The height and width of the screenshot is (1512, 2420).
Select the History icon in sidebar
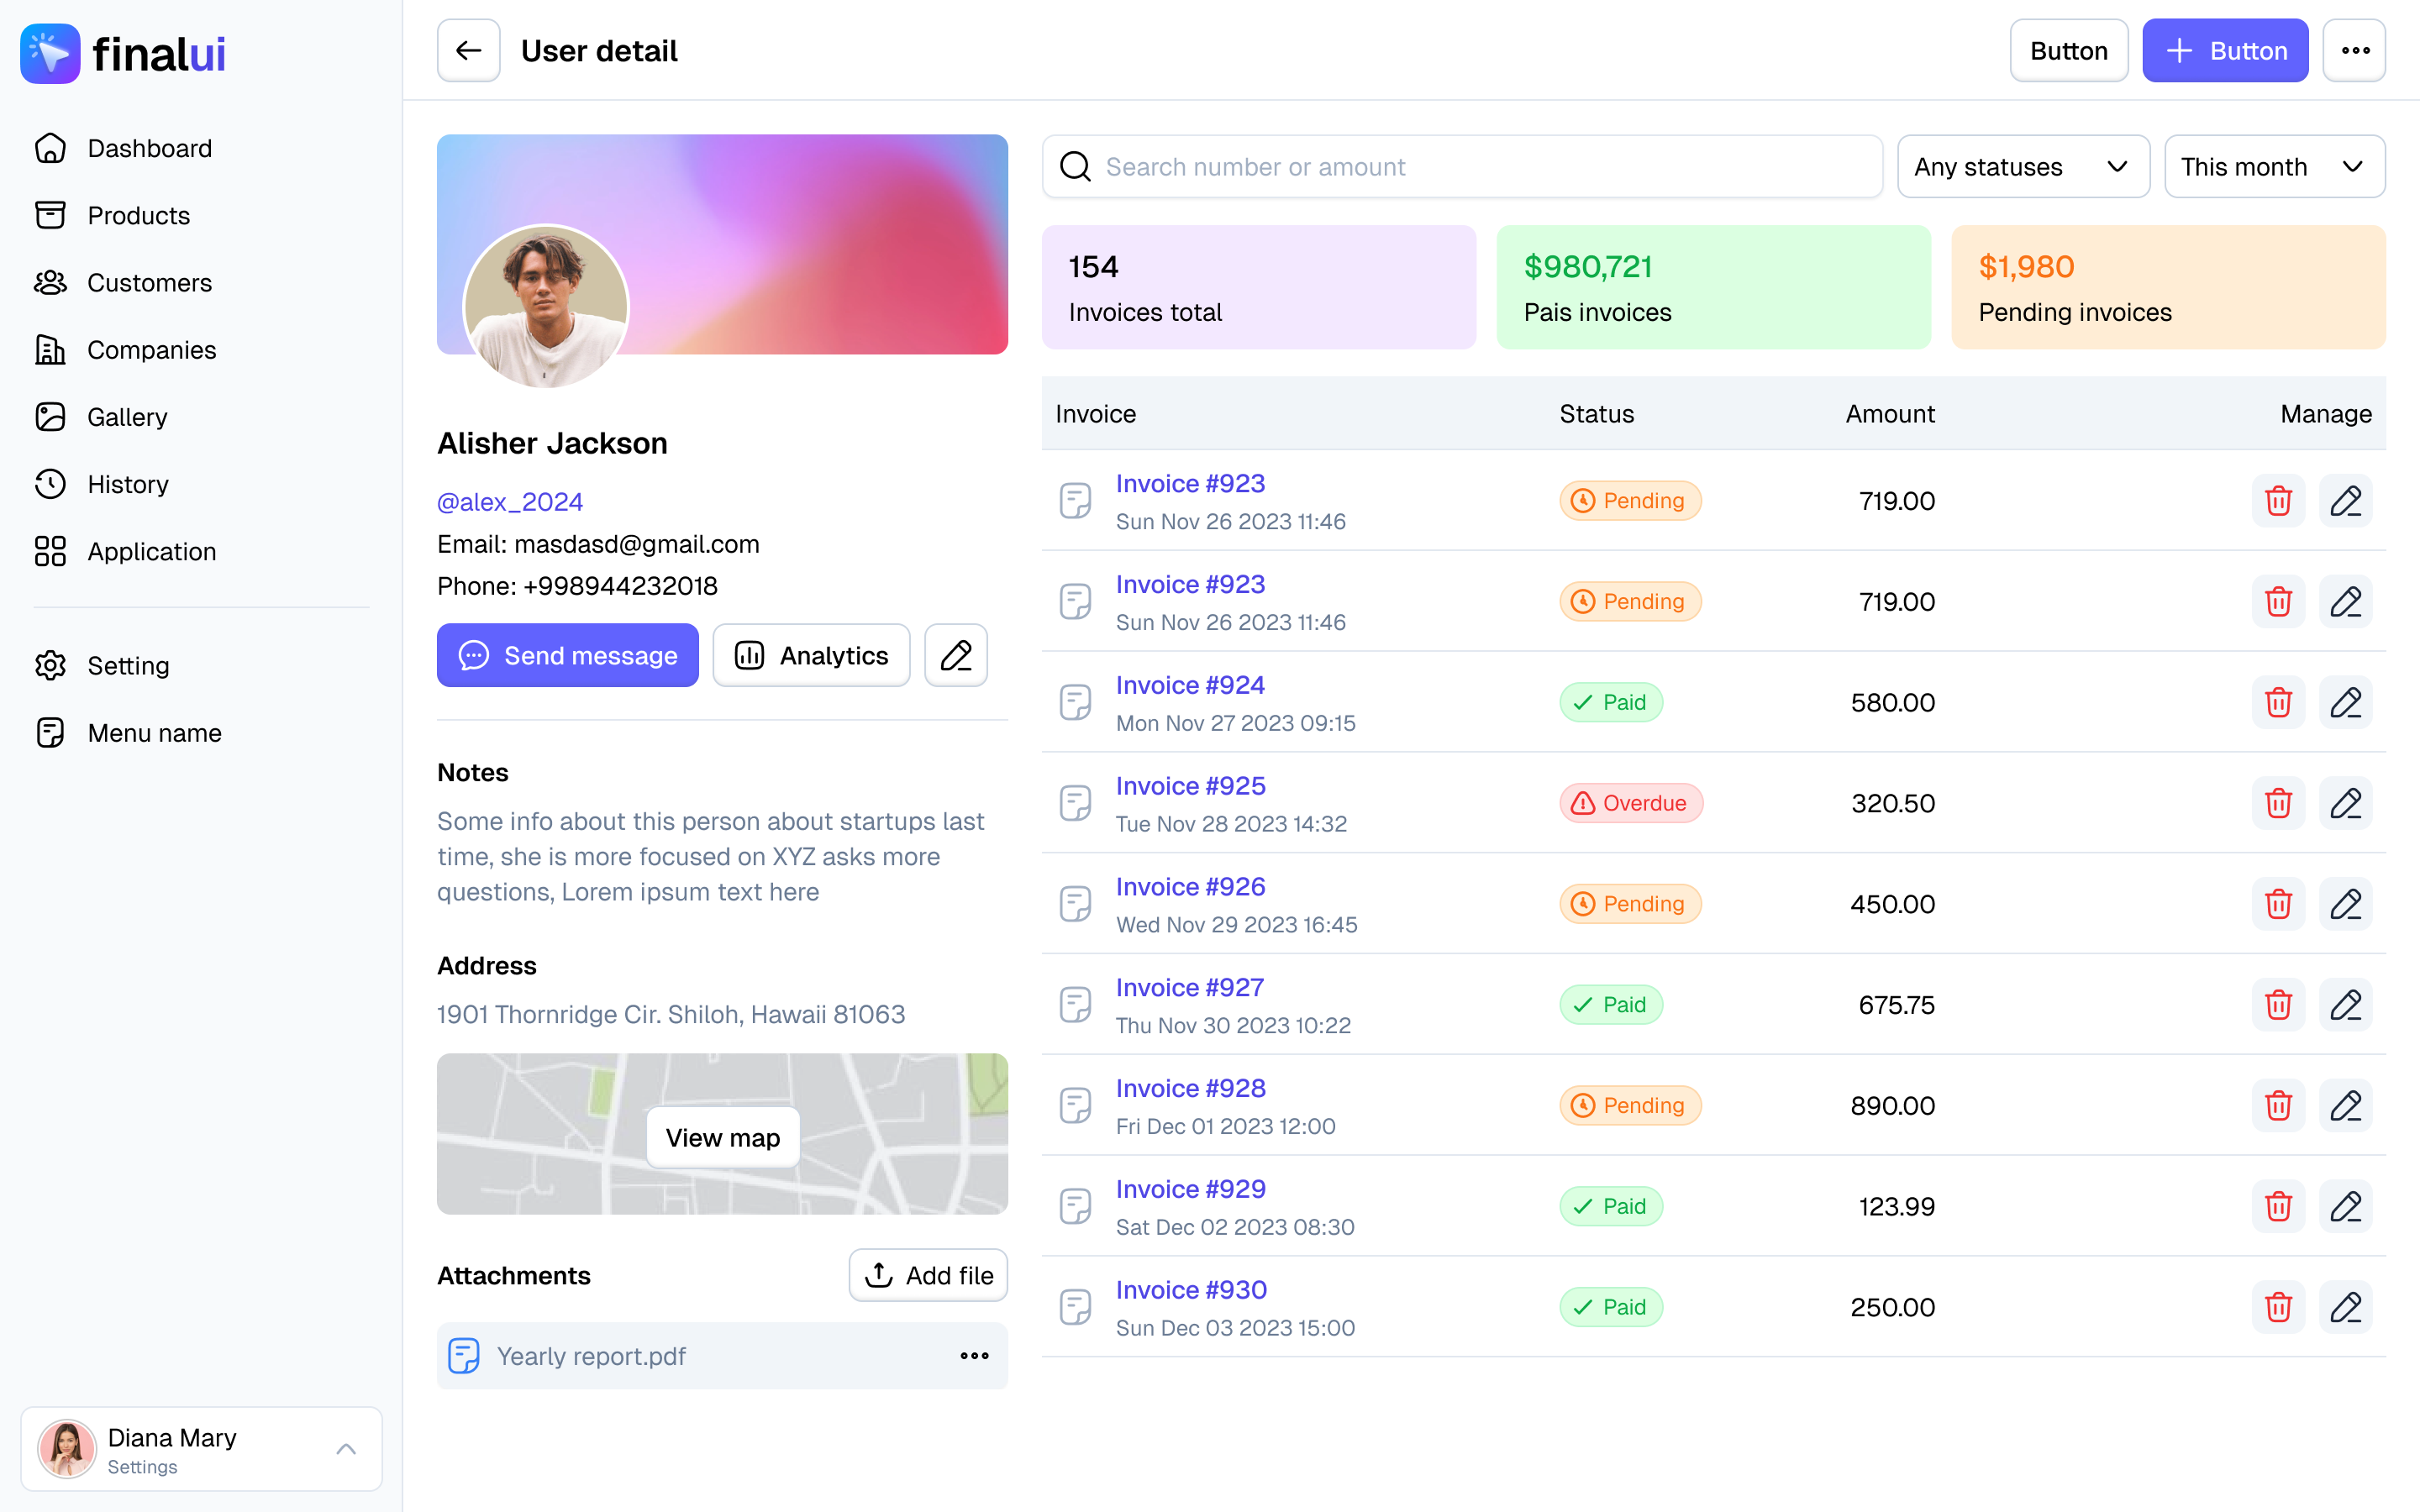click(51, 484)
